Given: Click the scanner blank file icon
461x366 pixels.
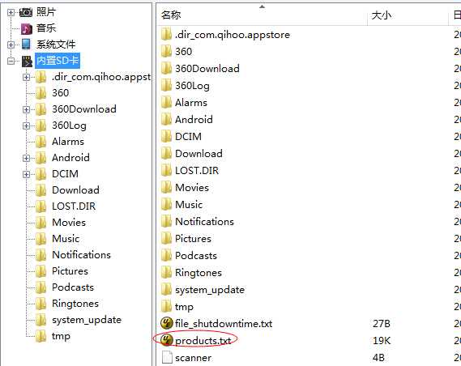Looking at the screenshot, I should point(167,357).
